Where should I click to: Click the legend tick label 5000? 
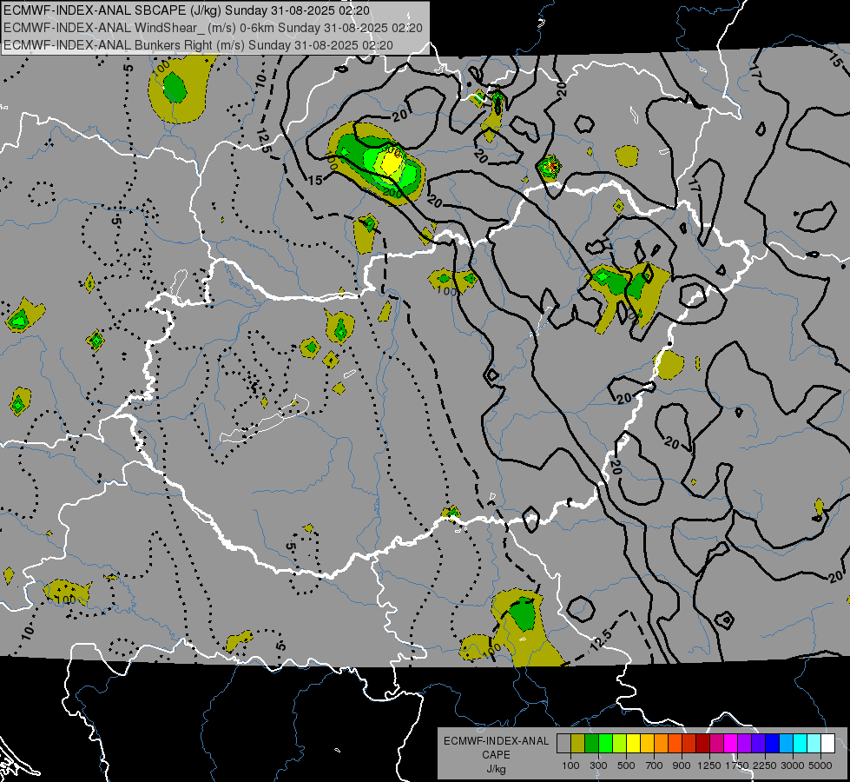[820, 765]
